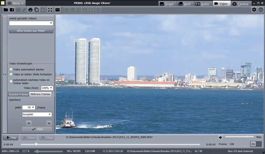Print using the printer icon
Screen dimensions: 265x154
[30, 10]
